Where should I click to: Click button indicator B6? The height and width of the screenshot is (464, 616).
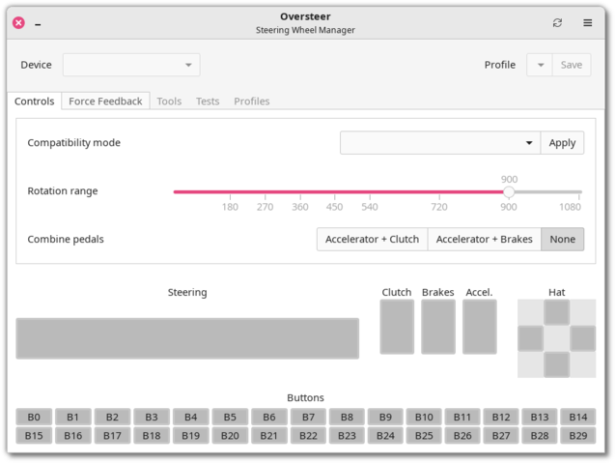(269, 417)
